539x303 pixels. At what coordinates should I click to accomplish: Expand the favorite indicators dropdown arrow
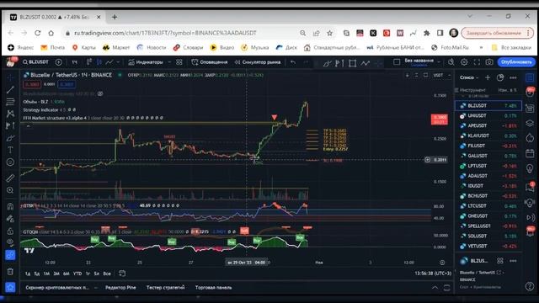(x=169, y=62)
